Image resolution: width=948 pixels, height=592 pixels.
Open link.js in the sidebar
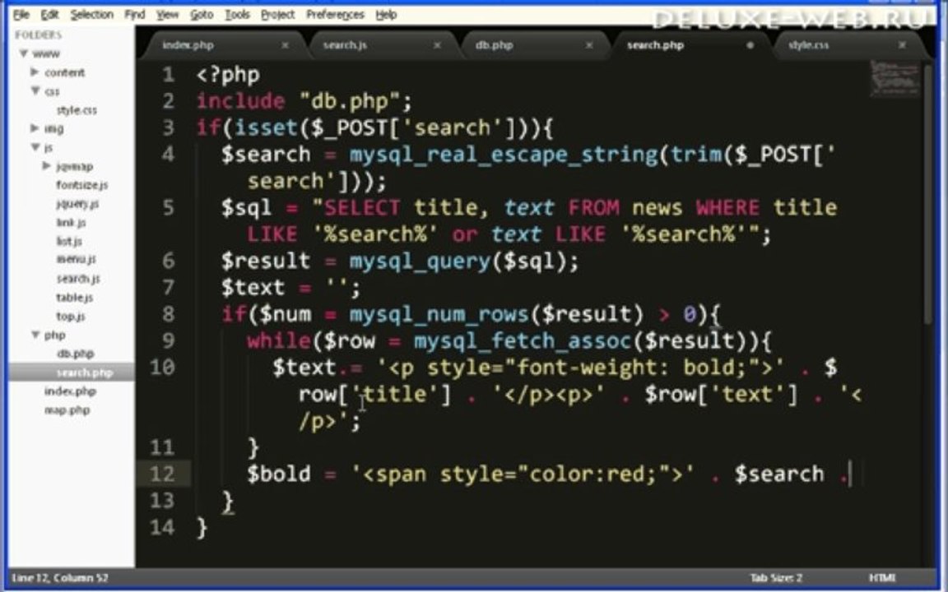tap(71, 222)
